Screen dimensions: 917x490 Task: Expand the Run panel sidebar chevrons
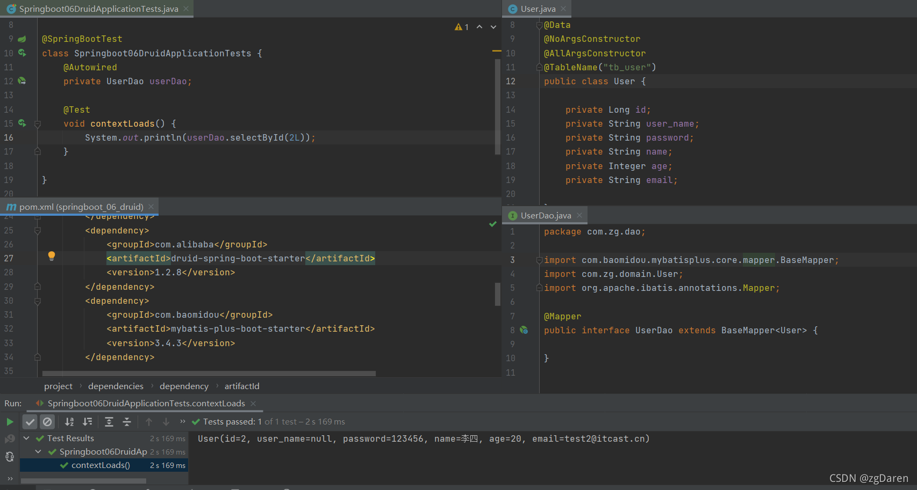(x=10, y=478)
